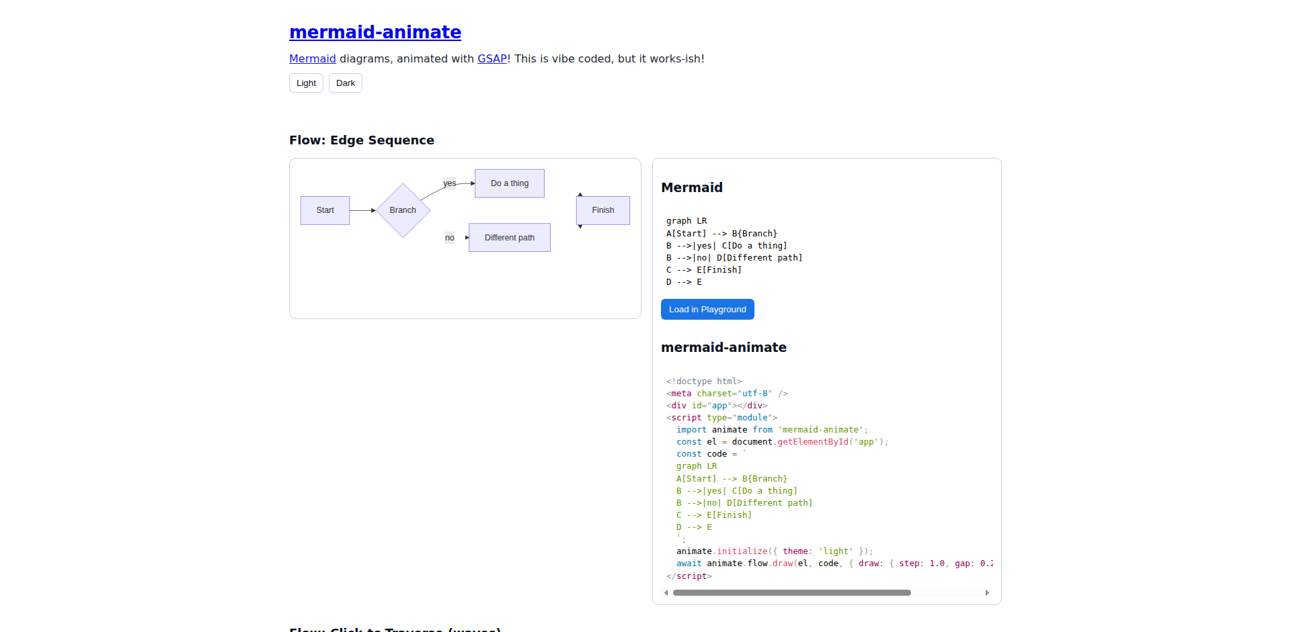
Task: Click 'A[Start] --> B{Branch}' in Mermaid source
Action: [x=721, y=234]
